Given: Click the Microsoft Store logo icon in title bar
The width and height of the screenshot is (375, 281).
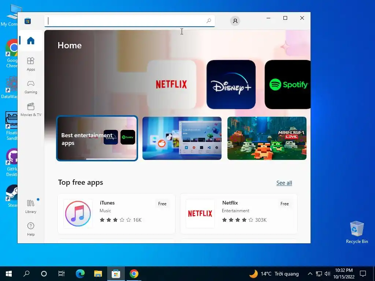Looking at the screenshot, I should [28, 21].
